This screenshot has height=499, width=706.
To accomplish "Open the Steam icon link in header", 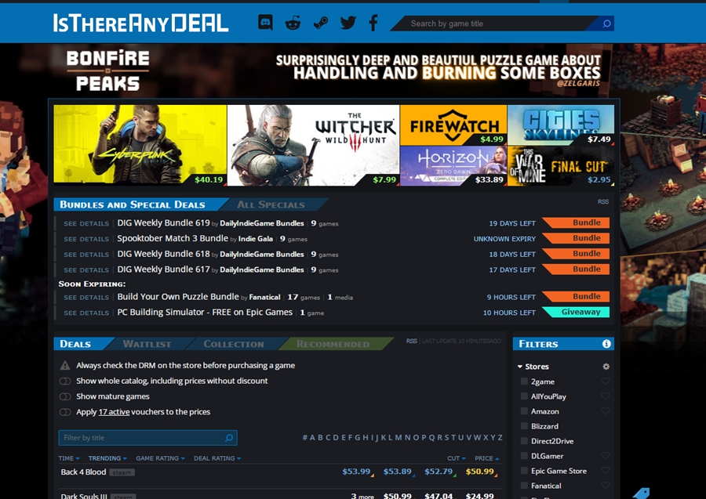I will (320, 23).
